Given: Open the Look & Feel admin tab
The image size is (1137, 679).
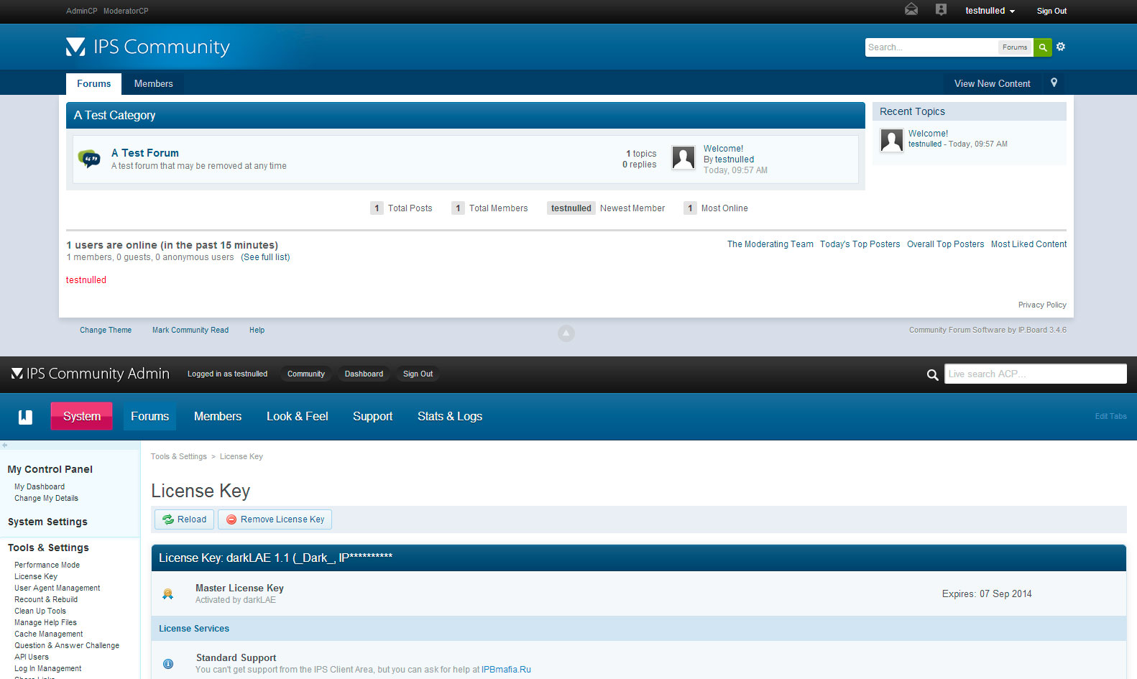Looking at the screenshot, I should pos(297,417).
